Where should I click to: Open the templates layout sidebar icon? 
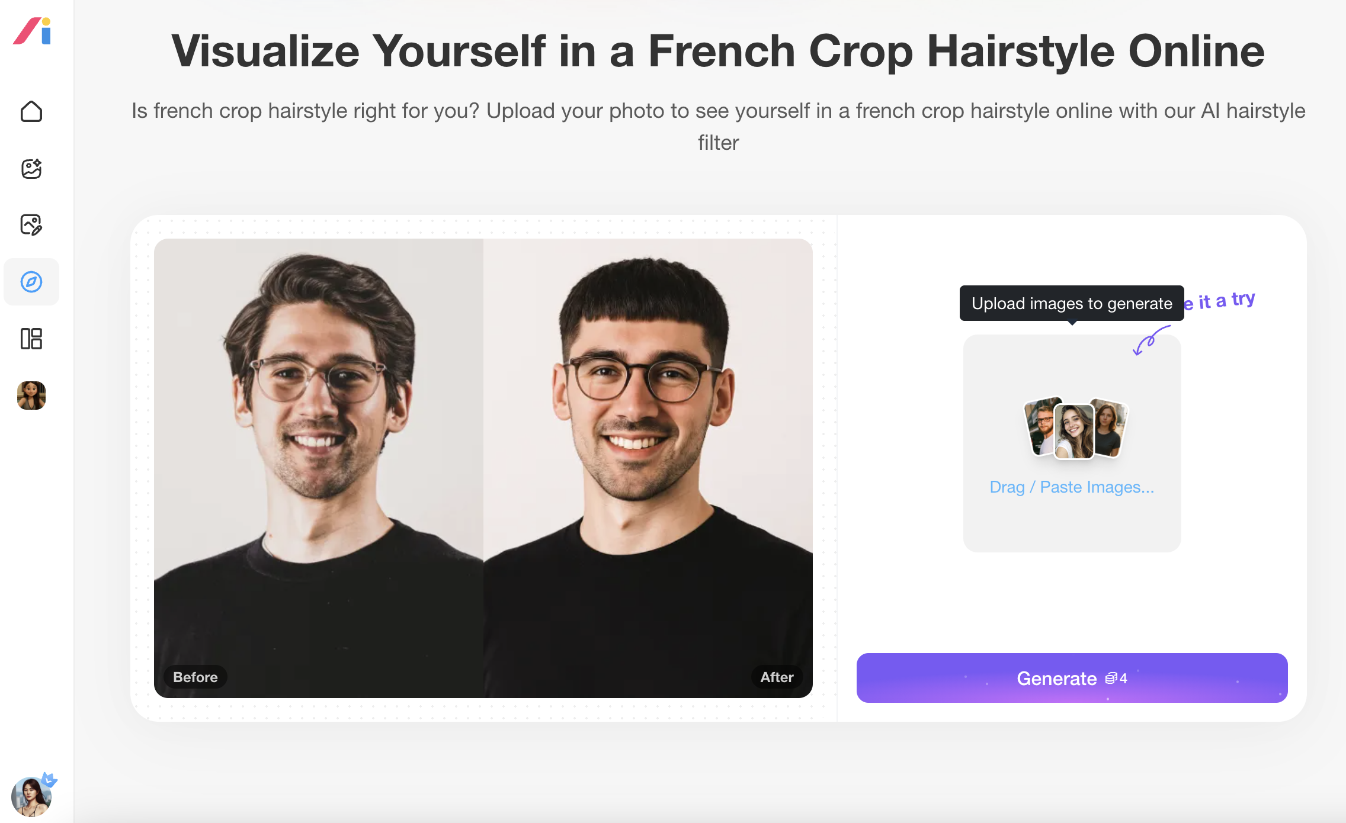point(31,339)
